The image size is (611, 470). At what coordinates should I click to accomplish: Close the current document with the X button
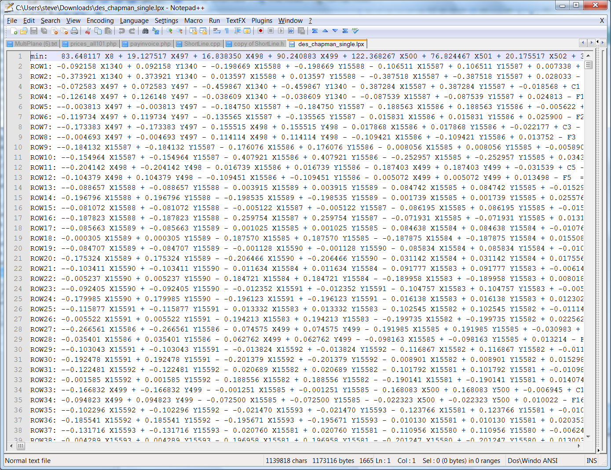pyautogui.click(x=602, y=21)
